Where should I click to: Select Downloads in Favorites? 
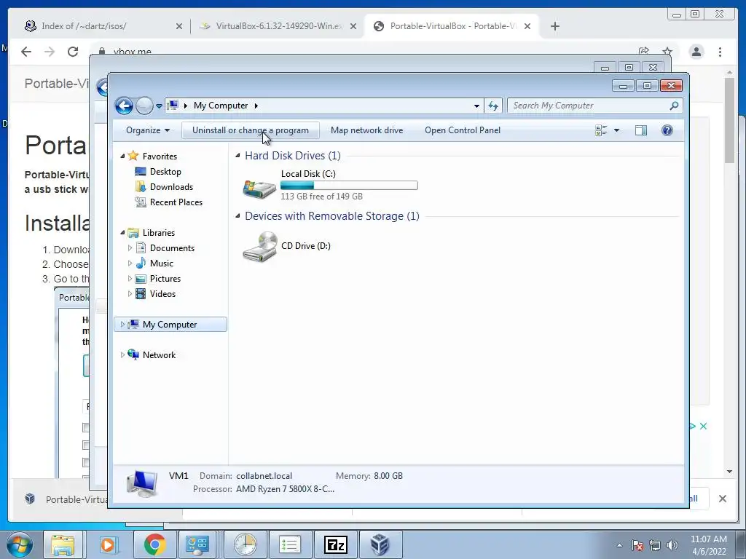point(171,187)
